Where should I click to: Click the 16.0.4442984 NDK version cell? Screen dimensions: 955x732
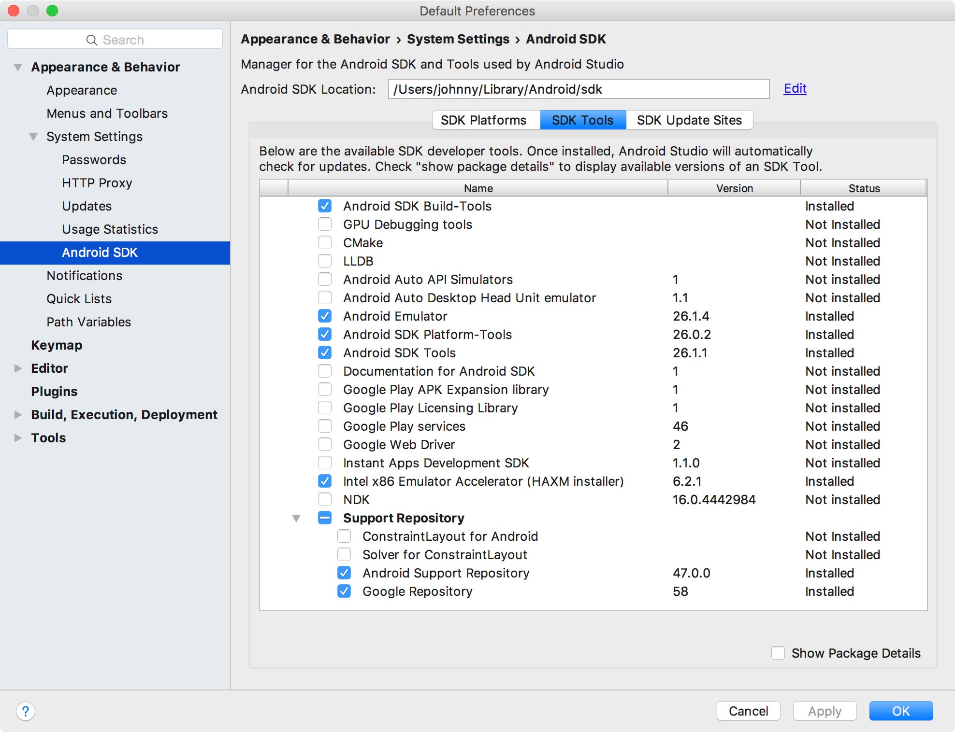coord(714,500)
